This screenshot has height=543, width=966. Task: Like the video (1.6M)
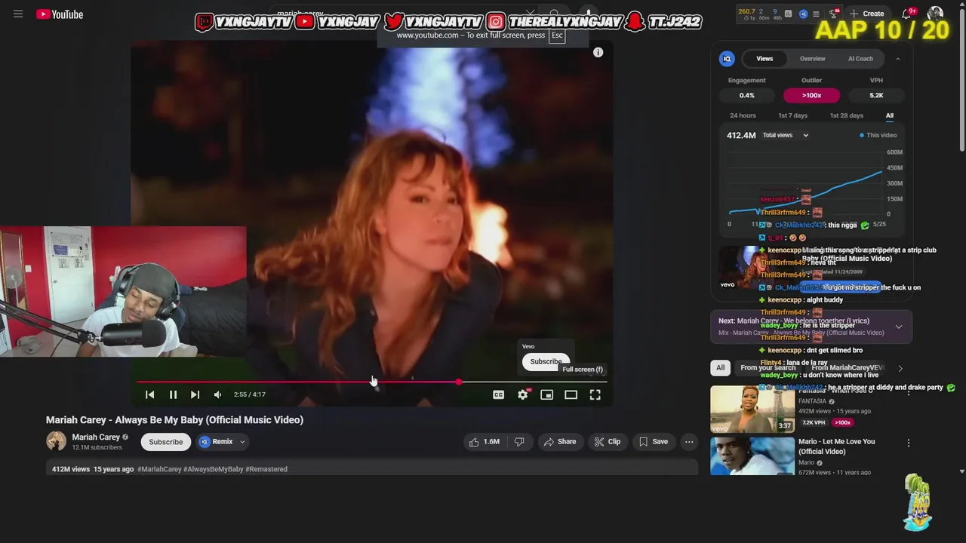pyautogui.click(x=484, y=442)
